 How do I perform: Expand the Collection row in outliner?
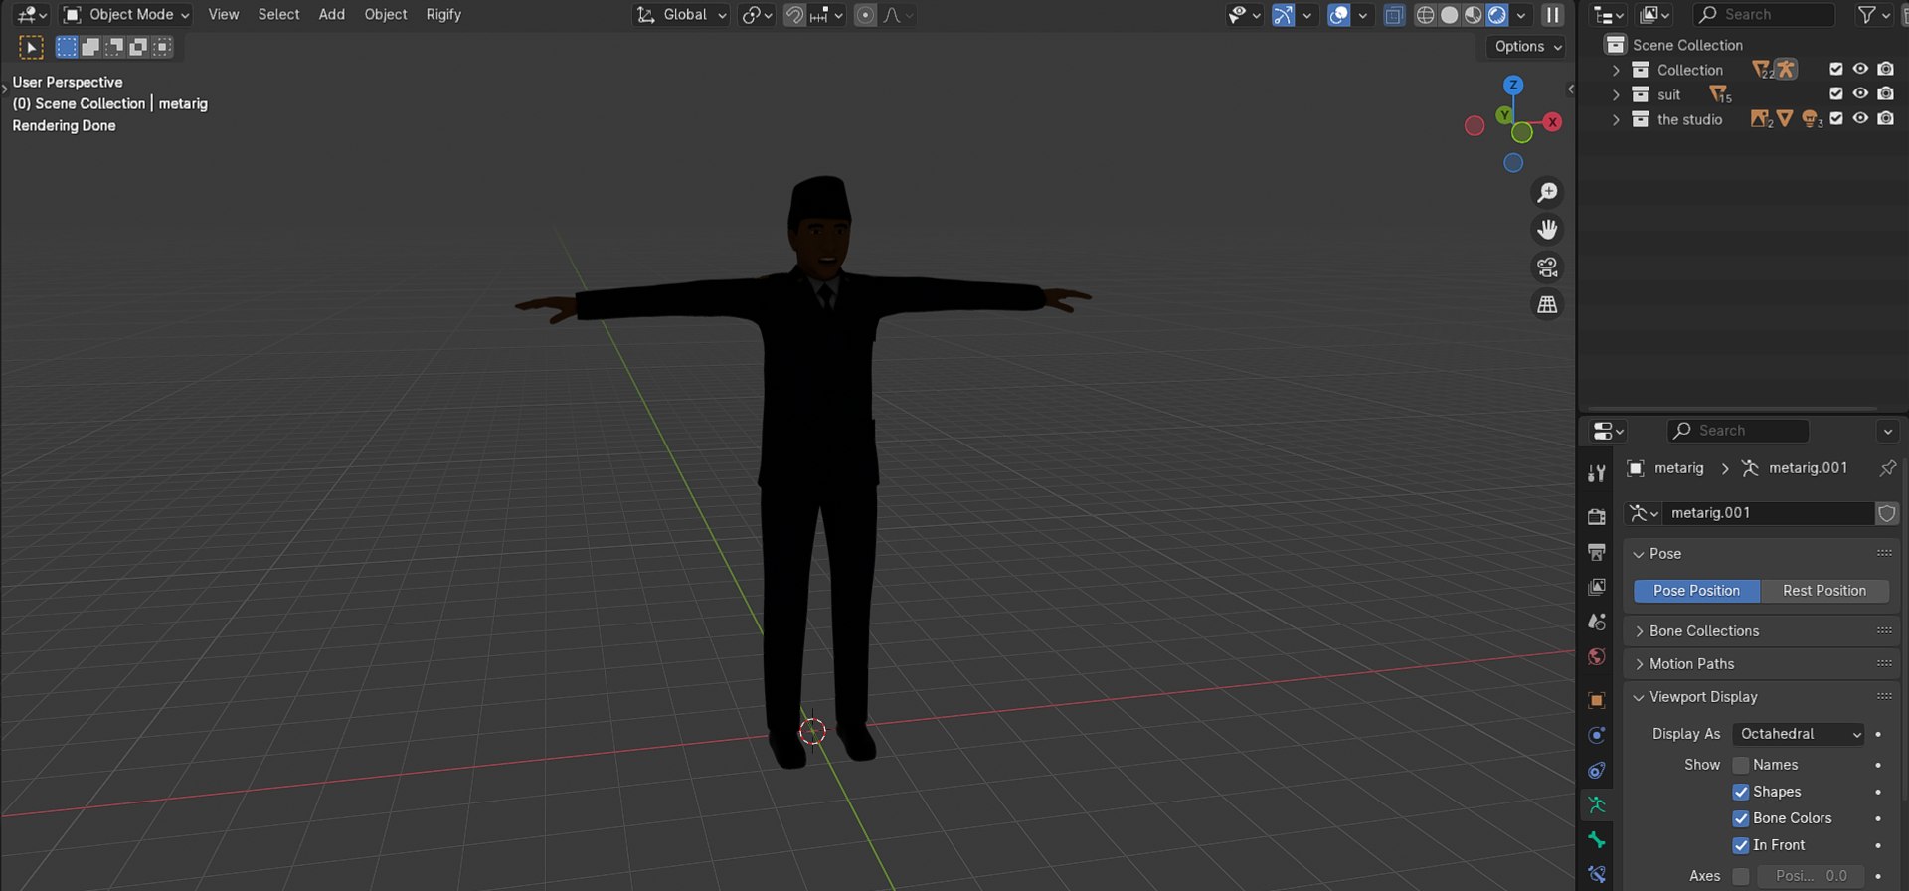[1616, 70]
